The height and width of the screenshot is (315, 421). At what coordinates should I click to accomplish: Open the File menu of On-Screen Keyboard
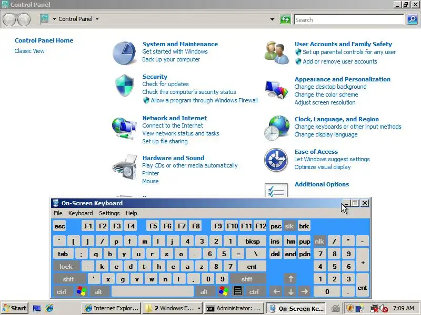coord(58,213)
